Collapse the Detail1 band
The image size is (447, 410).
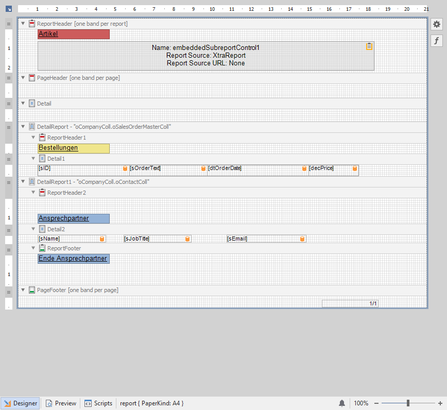pyautogui.click(x=33, y=158)
